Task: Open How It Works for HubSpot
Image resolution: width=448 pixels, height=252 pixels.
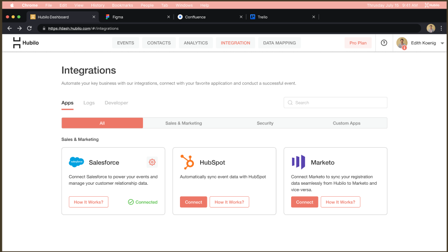Action: click(x=229, y=202)
